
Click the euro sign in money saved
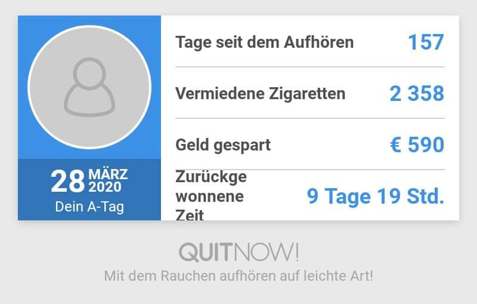[395, 145]
